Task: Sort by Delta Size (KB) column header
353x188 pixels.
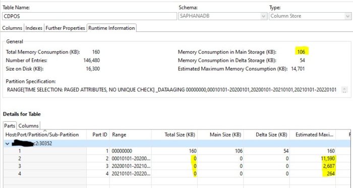Action: click(267, 135)
